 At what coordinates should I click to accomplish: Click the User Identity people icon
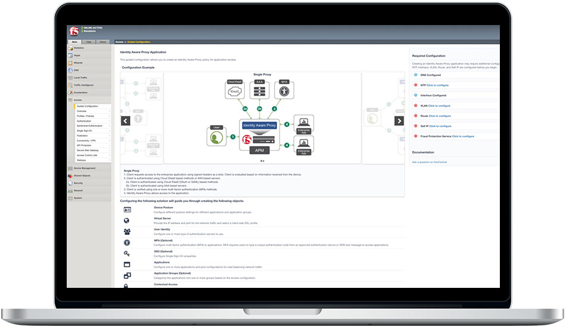pyautogui.click(x=127, y=231)
